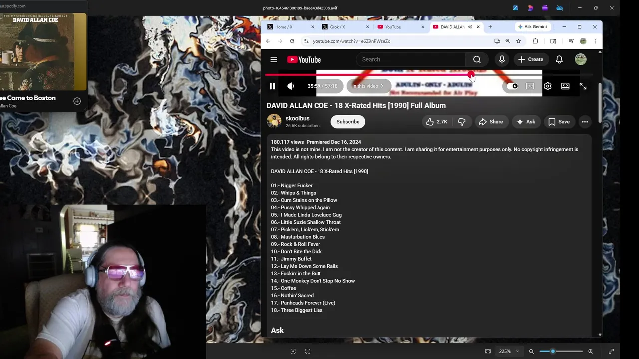
Task: Subscribe to skoolbus channel
Action: (x=348, y=122)
